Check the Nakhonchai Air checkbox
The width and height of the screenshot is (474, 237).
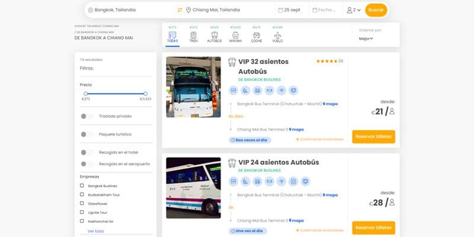[x=82, y=221]
